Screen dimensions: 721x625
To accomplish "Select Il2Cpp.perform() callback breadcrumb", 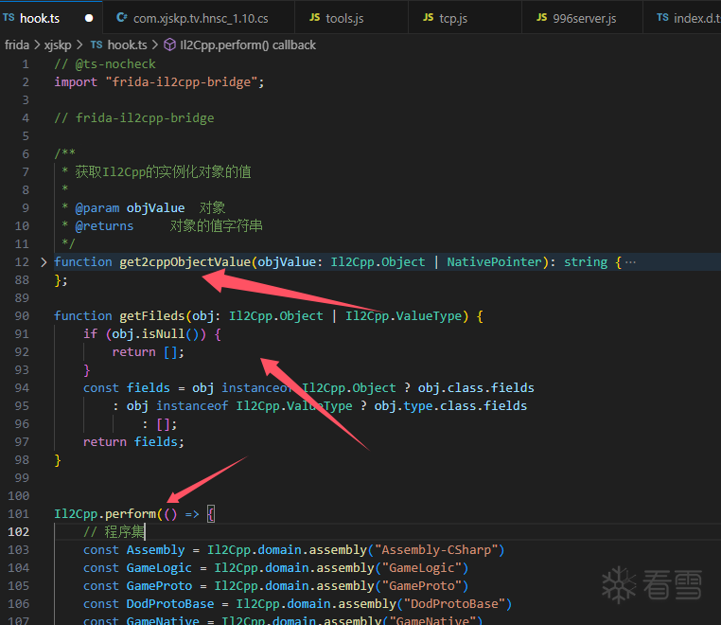I will (x=248, y=45).
